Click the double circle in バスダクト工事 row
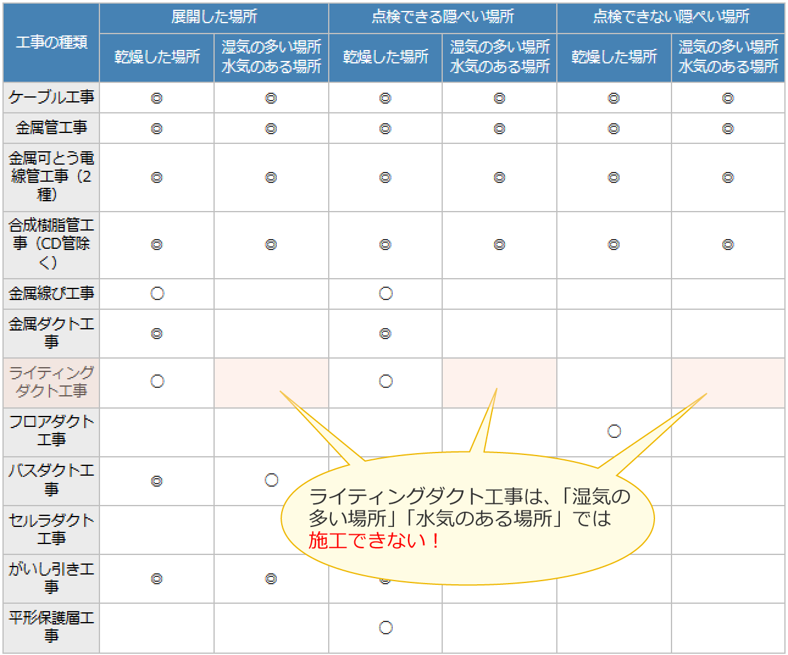 point(157,481)
